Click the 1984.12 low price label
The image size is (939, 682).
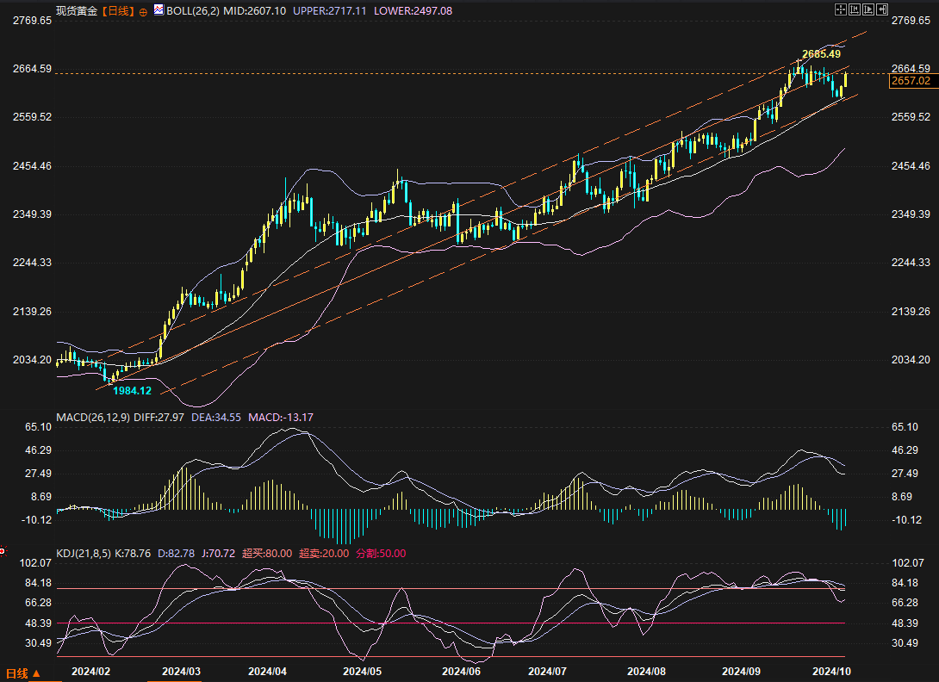(x=132, y=391)
